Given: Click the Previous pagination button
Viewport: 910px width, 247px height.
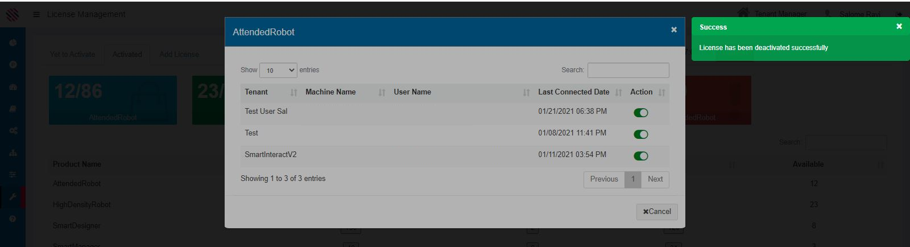Looking at the screenshot, I should tap(604, 179).
